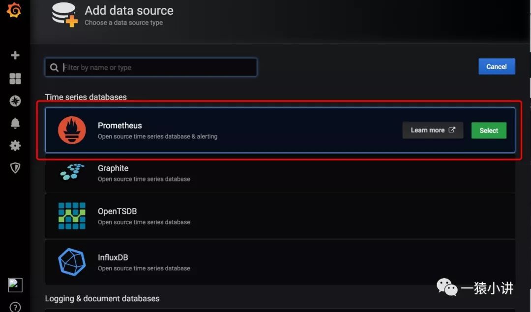This screenshot has height=312, width=531.
Task: Open the Help question mark icon
Action: [15, 307]
